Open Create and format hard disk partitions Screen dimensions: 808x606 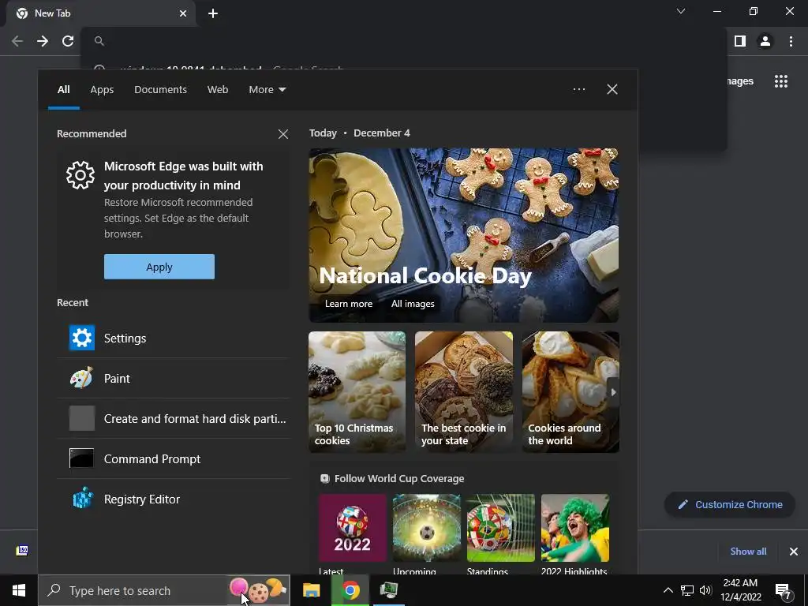point(173,418)
